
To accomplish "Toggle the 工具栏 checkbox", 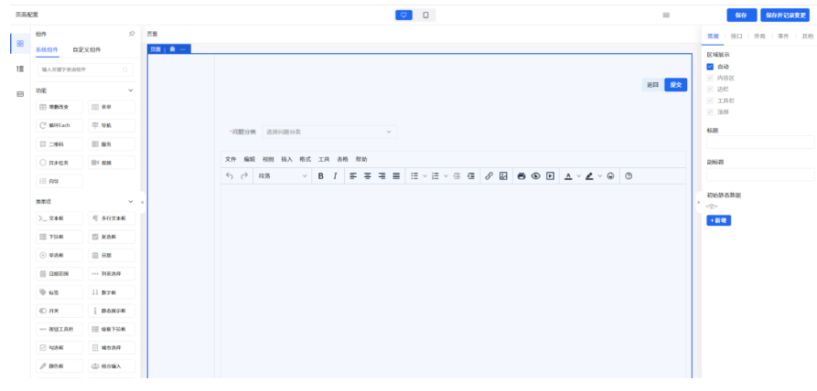I will (710, 100).
